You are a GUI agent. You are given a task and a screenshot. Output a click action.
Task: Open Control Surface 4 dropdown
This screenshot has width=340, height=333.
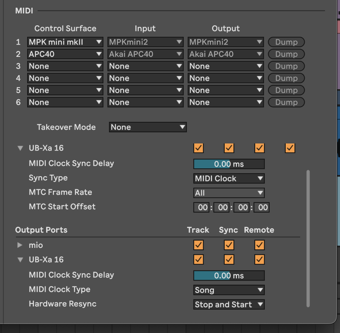(65, 78)
